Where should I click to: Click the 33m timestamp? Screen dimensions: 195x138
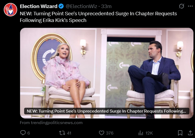[x=106, y=6]
